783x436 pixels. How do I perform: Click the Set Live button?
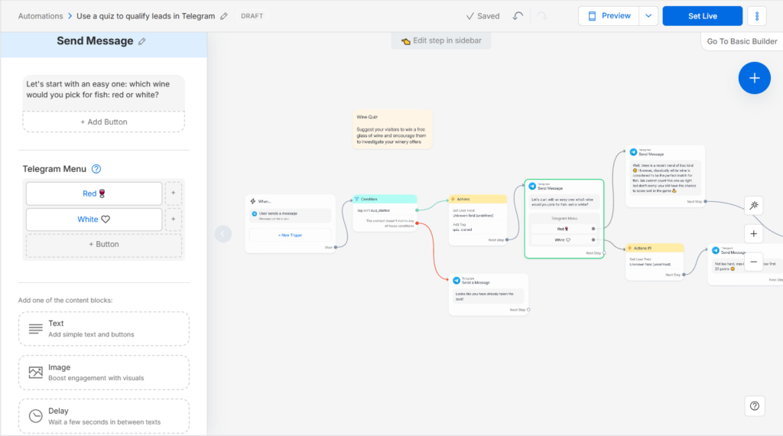point(702,16)
